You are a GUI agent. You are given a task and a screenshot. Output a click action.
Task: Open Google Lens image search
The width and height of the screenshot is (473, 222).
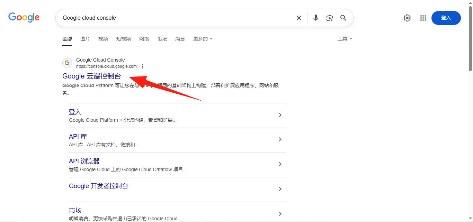click(x=329, y=18)
